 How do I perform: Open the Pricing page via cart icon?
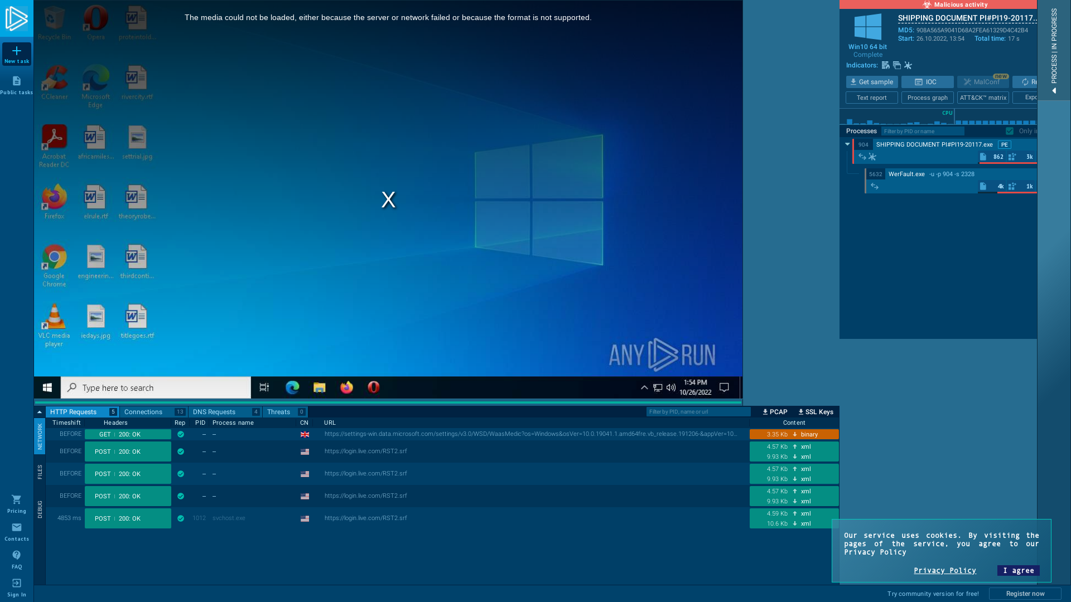(x=16, y=500)
